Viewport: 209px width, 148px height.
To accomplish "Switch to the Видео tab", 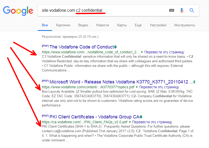I will (x=83, y=25).
